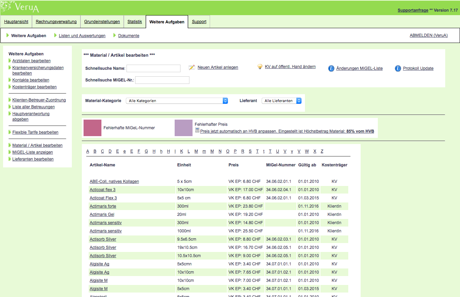Open the Acticoat flex 3 10x10cm article
This screenshot has width=460, height=297.
pyautogui.click(x=102, y=190)
